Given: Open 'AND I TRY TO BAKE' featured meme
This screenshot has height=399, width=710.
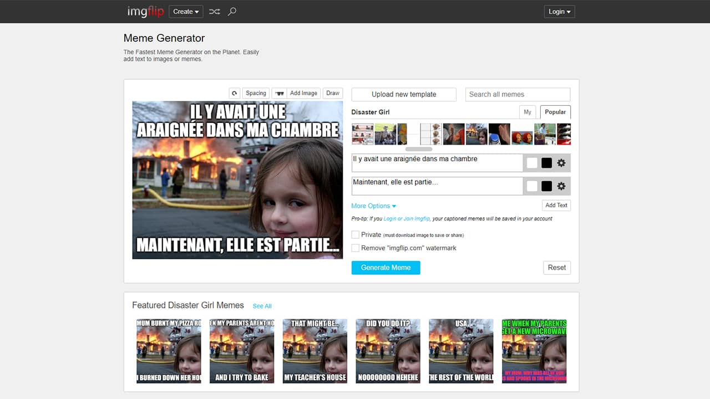Looking at the screenshot, I should click(242, 351).
